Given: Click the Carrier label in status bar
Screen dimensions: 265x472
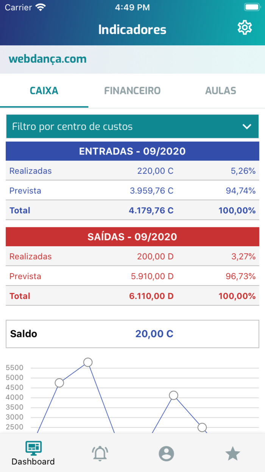Looking at the screenshot, I should pyautogui.click(x=16, y=6).
